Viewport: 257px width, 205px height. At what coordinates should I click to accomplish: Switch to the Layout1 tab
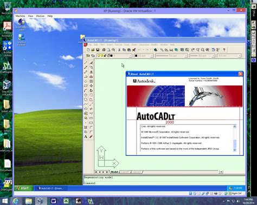pyautogui.click(x=125, y=172)
